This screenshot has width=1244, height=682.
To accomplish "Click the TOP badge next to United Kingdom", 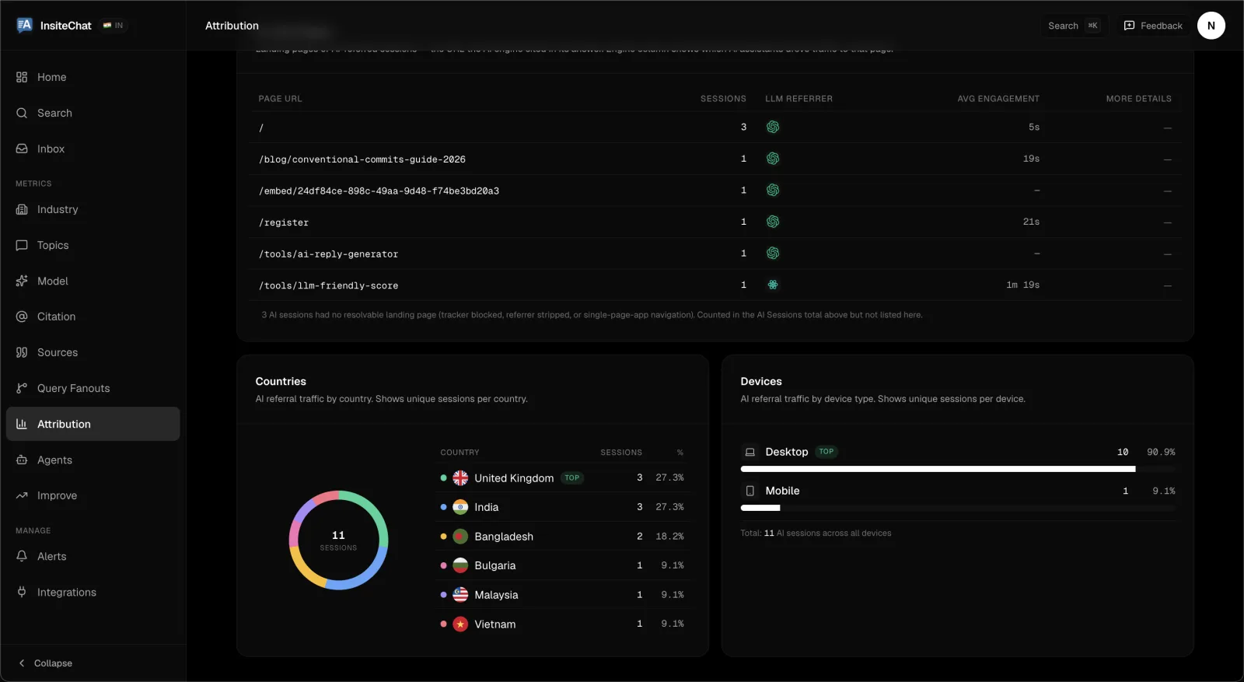I will [572, 477].
